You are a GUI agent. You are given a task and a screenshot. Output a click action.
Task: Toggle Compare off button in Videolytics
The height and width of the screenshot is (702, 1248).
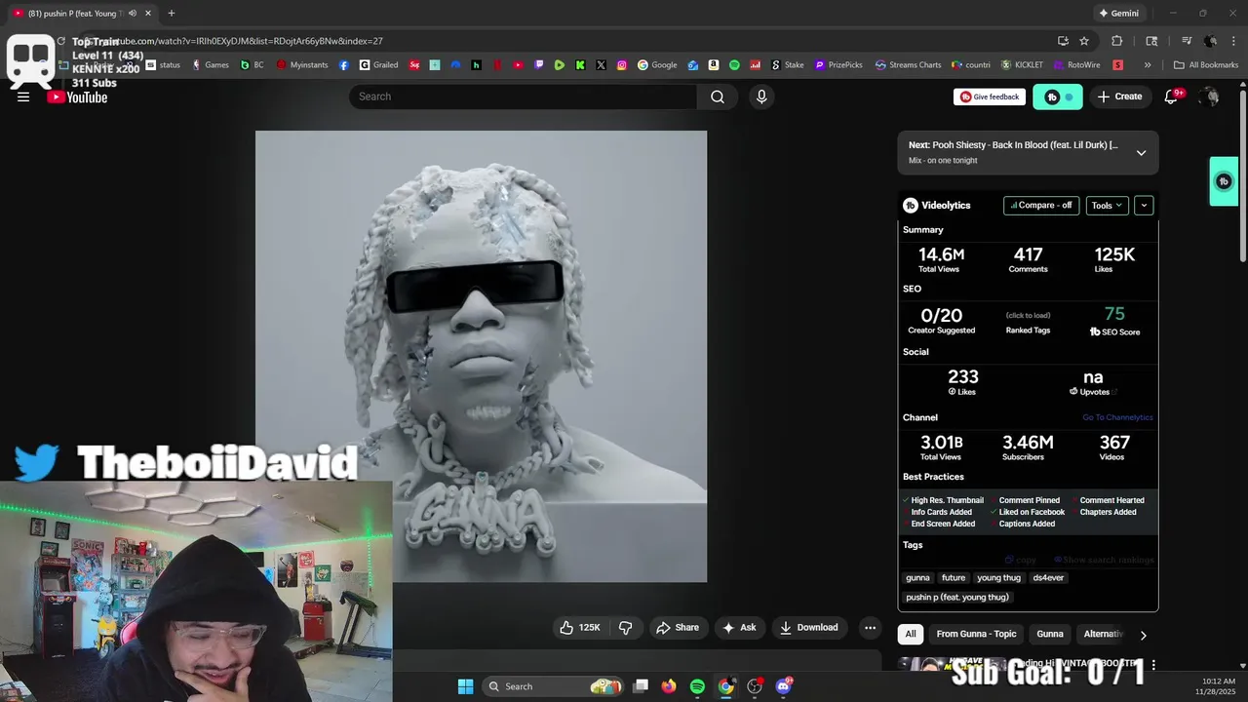coord(1041,206)
